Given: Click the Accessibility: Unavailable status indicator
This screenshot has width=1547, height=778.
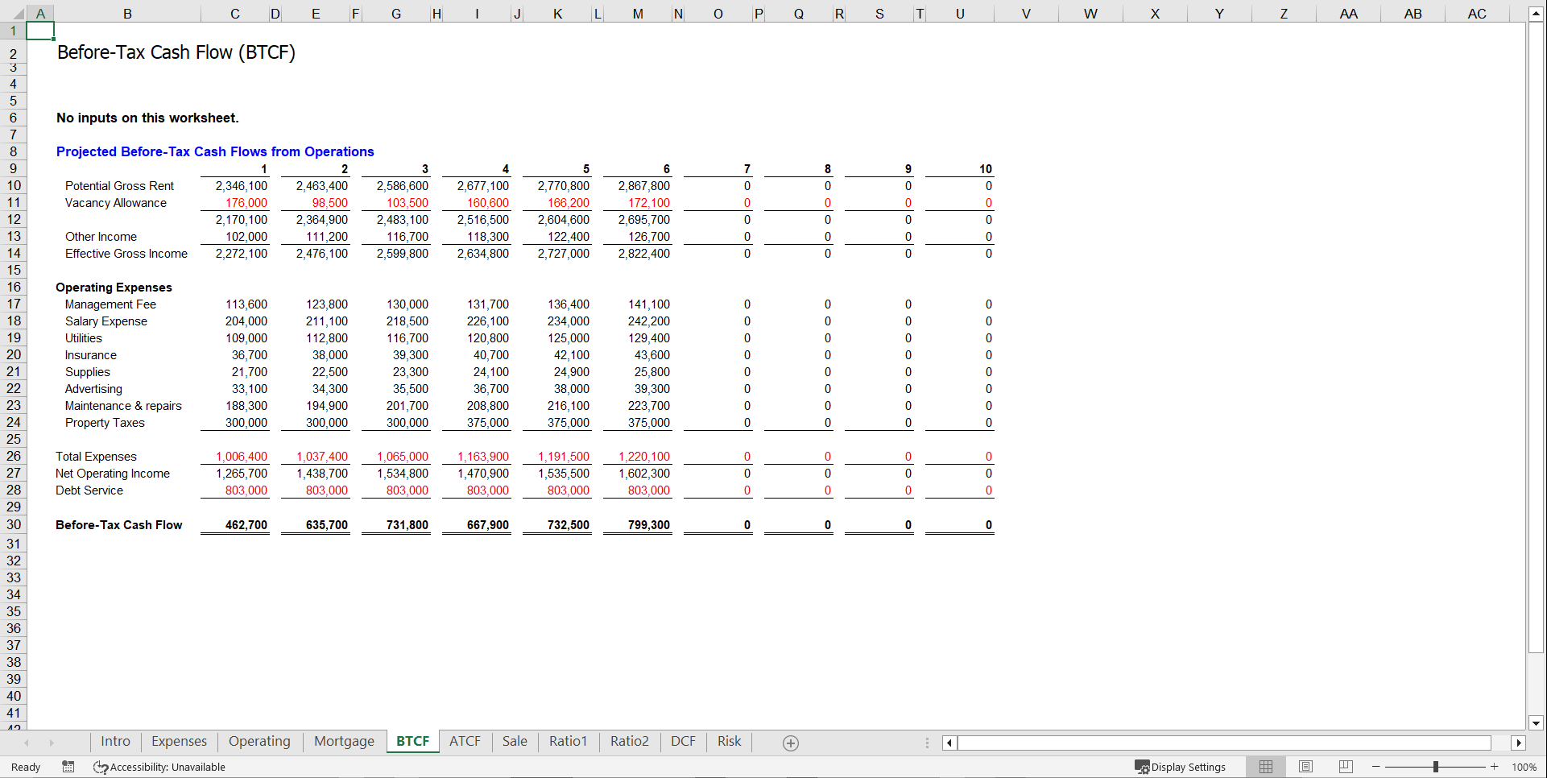Looking at the screenshot, I should (x=159, y=767).
